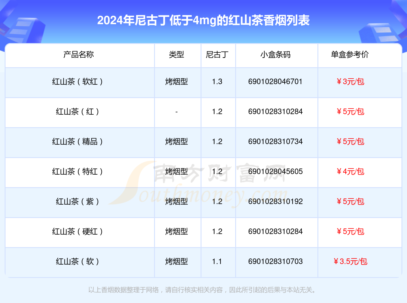Click nicotine 1.2 in 红山茶（紫） row

217,201
